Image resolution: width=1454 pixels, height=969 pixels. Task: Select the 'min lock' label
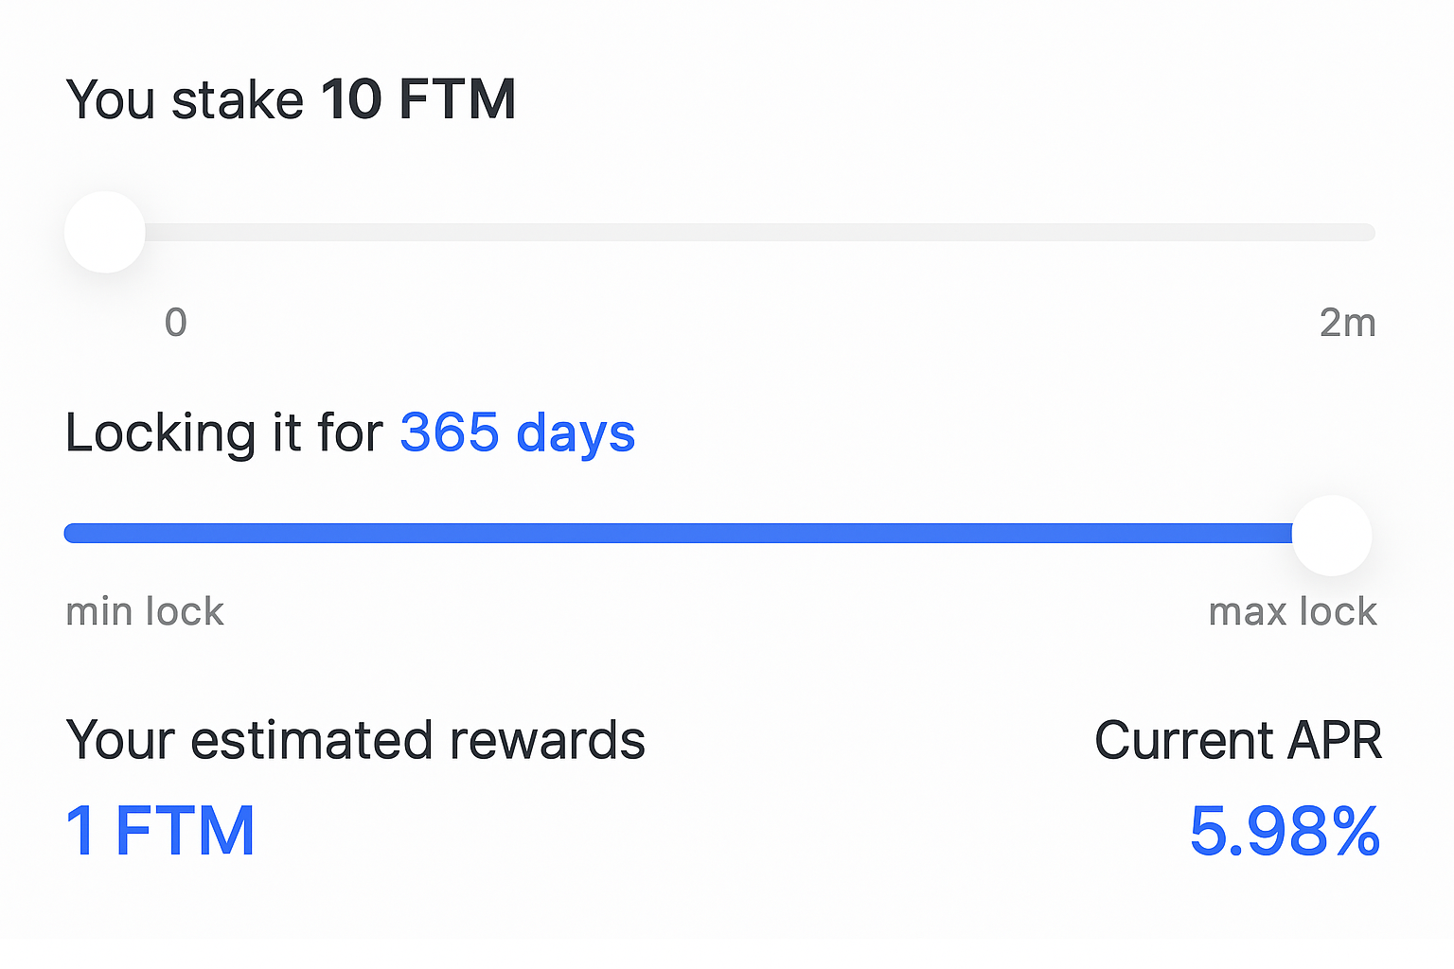pyautogui.click(x=144, y=610)
